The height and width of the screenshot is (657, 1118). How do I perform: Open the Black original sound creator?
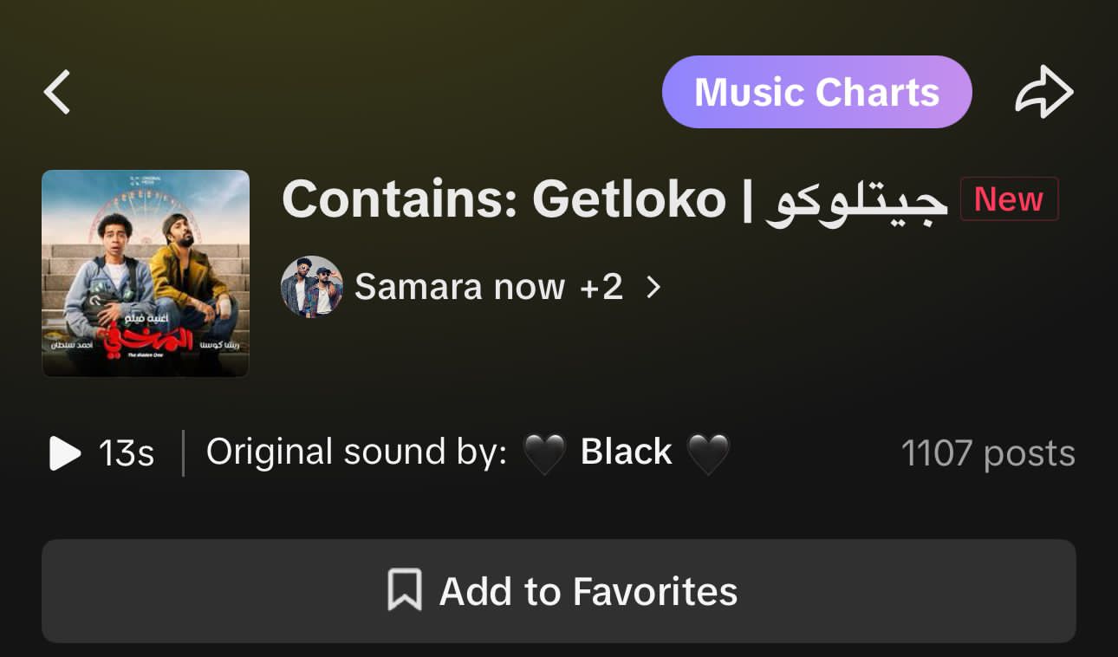pyautogui.click(x=626, y=452)
